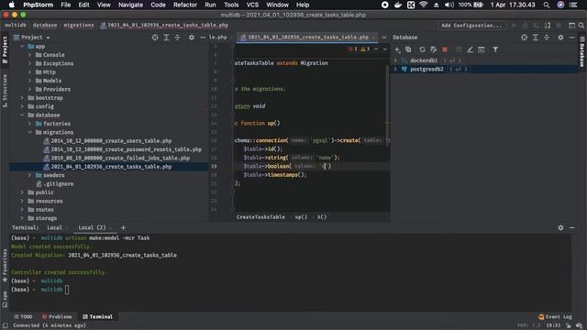
Task: Open the Wi-Fi status menu
Action: click(x=424, y=5)
